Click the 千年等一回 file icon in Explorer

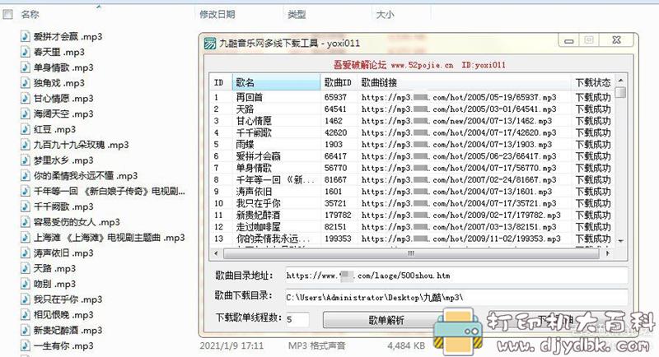(x=26, y=192)
